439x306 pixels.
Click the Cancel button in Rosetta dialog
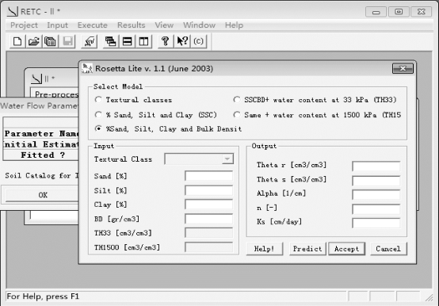(x=388, y=249)
